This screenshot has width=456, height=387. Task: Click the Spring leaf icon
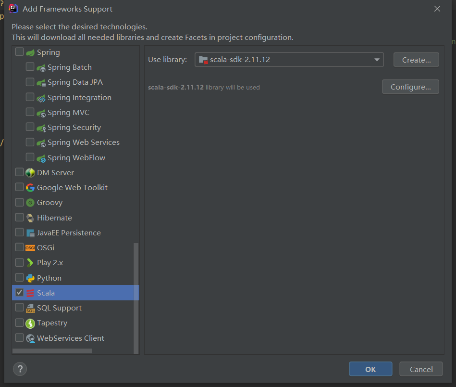(x=30, y=52)
